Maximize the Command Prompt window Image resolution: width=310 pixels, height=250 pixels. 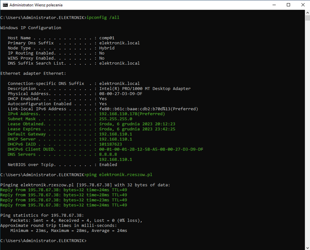pyautogui.click(x=288, y=5)
